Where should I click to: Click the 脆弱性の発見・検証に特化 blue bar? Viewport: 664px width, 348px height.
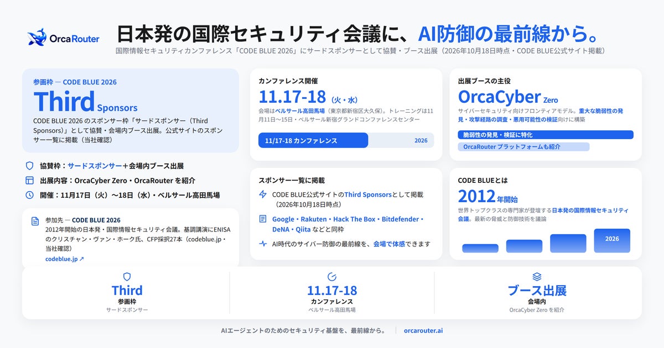546,135
